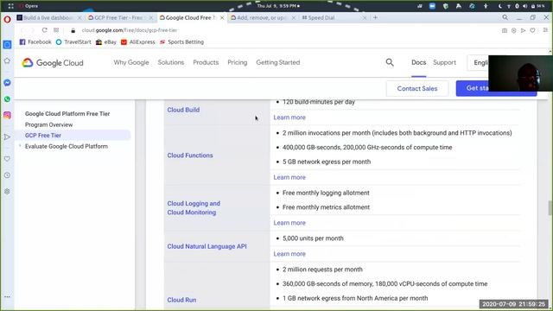Open the Opera main menu icon
The width and height of the screenshot is (553, 311).
[x=7, y=19]
